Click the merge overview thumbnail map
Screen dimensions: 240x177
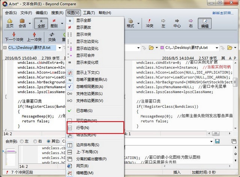tap(10, 156)
